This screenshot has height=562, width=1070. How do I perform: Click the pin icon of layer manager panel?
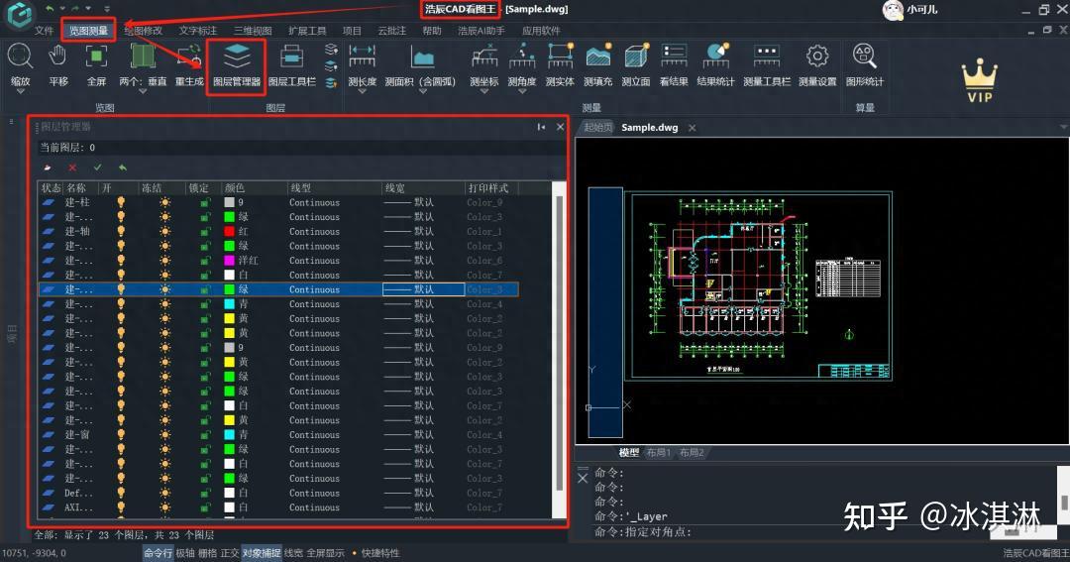(541, 127)
